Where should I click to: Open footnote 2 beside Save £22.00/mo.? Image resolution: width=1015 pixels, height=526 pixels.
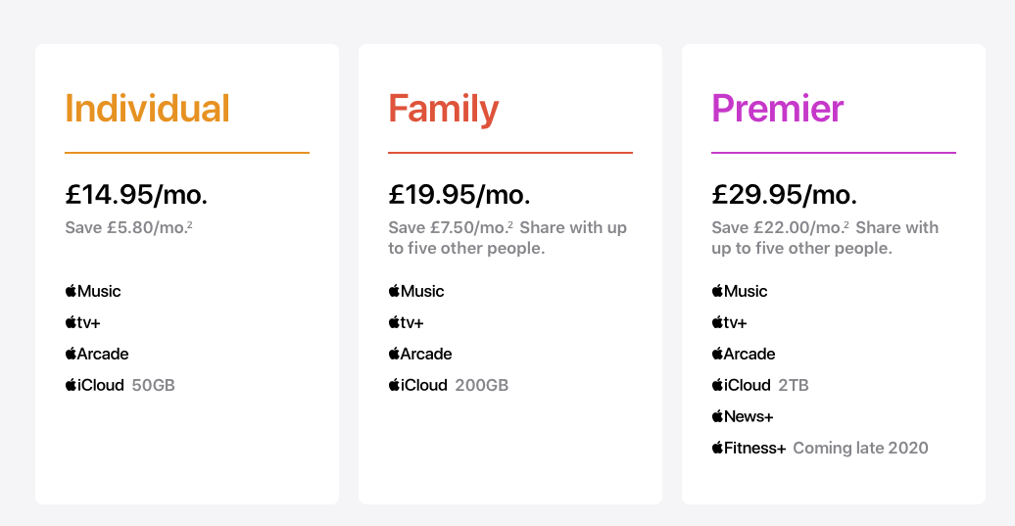[846, 224]
